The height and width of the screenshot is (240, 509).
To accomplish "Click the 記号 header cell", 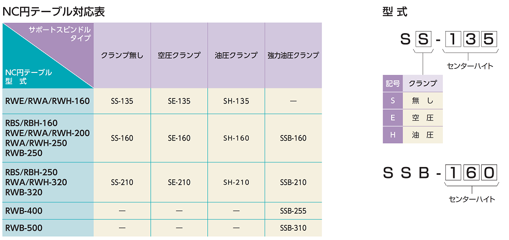I will (393, 83).
